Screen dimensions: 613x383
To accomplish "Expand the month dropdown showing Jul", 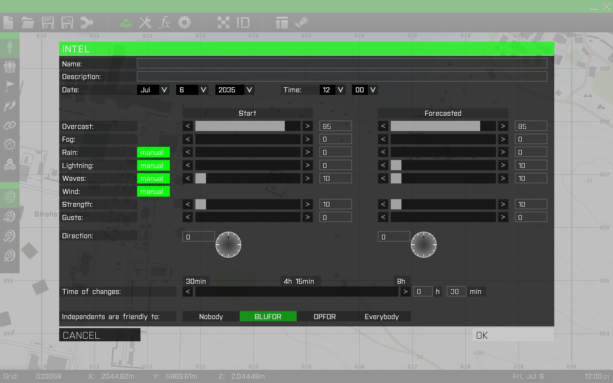I will [153, 90].
